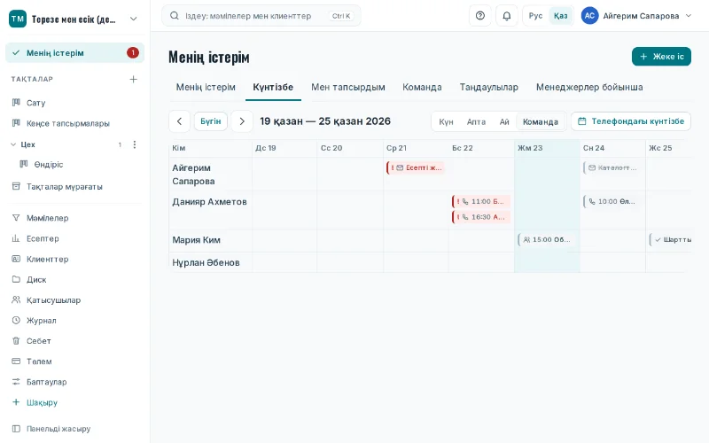Click the Сату board icon
The width and height of the screenshot is (709, 443).
[16, 103]
